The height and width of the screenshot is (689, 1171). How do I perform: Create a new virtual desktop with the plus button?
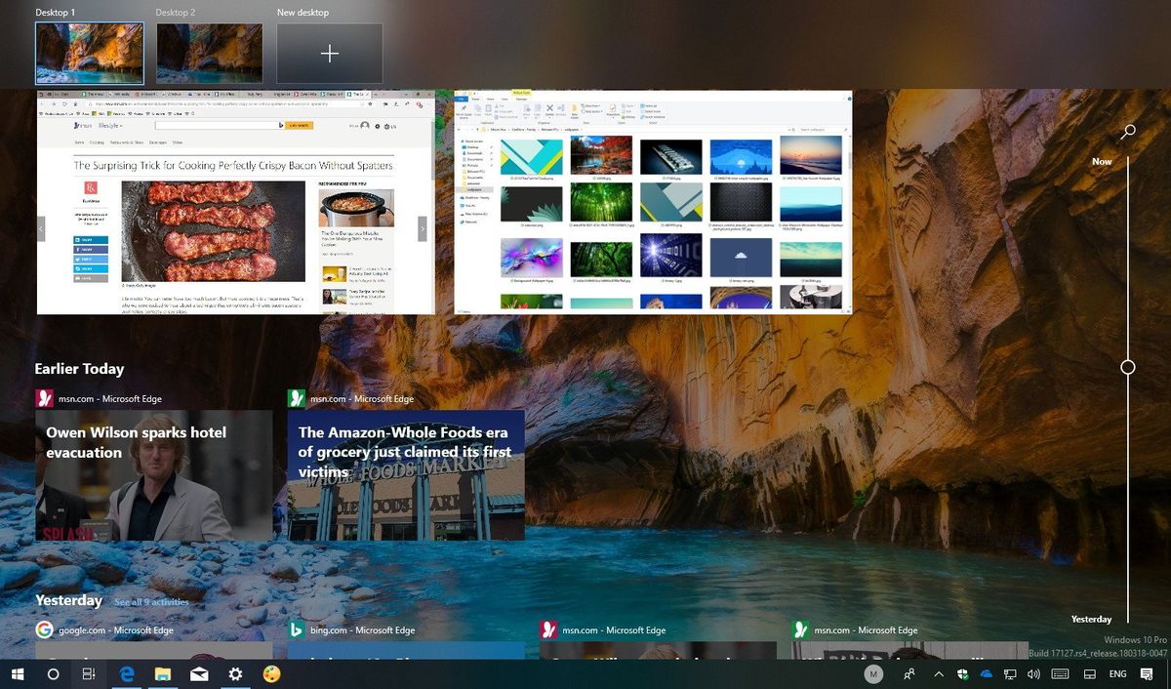pyautogui.click(x=329, y=54)
